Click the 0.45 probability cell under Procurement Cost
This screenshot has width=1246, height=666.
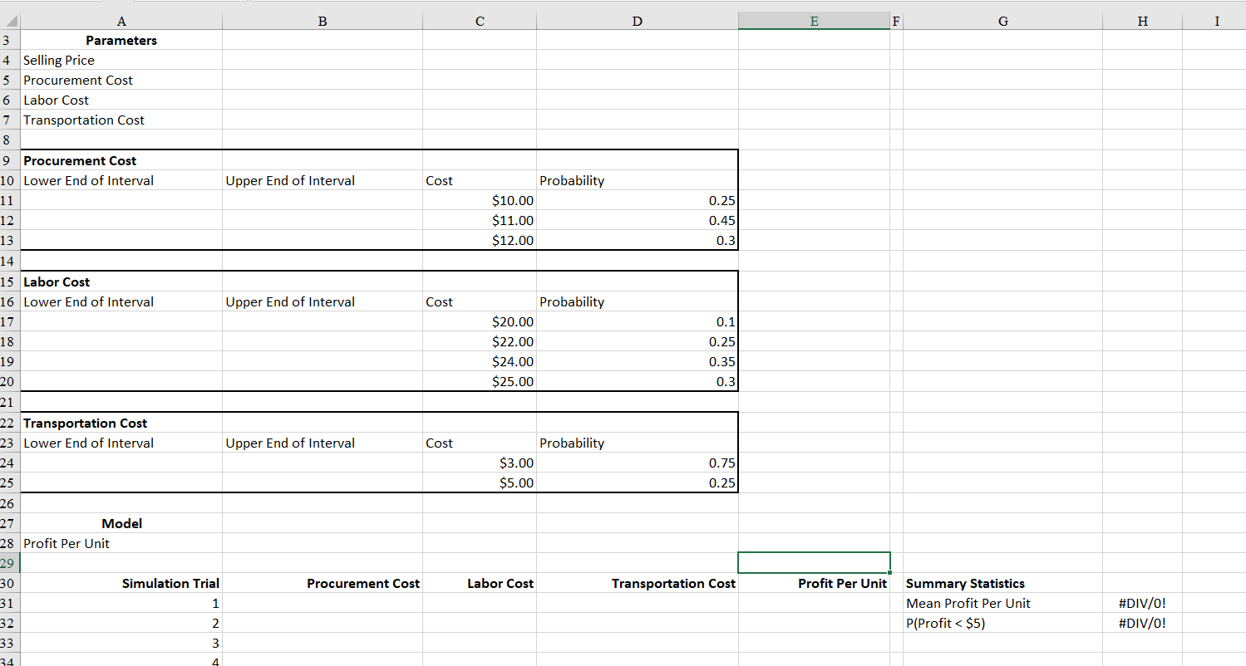coord(637,220)
